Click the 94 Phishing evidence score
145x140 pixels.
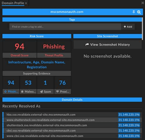coord(11,83)
